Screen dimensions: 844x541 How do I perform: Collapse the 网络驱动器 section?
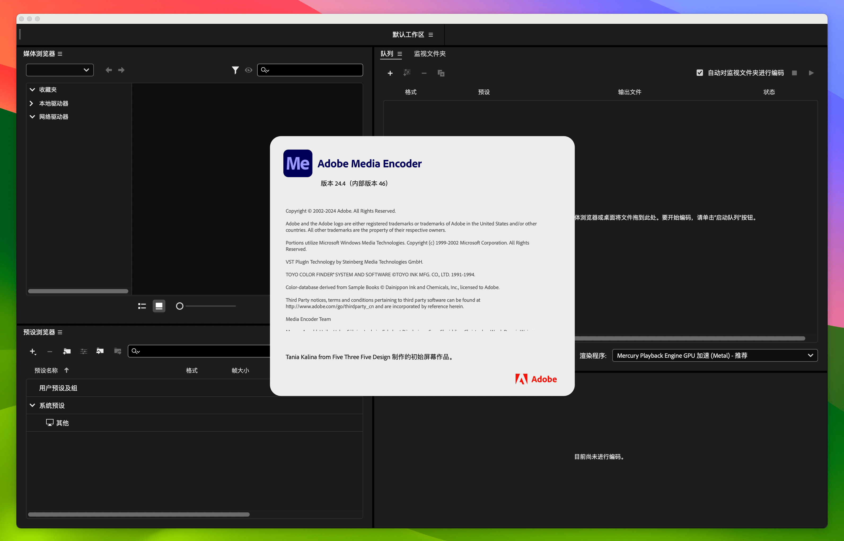(32, 116)
